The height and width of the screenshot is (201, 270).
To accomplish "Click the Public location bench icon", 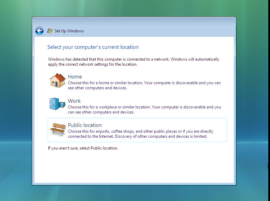I will (58, 129).
